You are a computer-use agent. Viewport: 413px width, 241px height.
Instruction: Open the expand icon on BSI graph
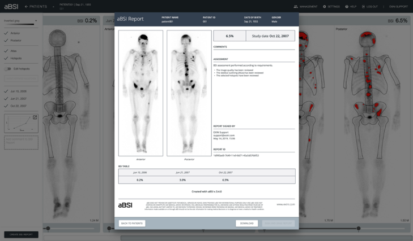pyautogui.click(x=35, y=117)
